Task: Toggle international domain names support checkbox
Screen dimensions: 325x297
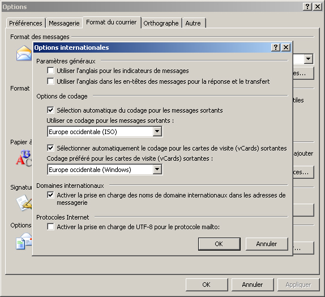Action: pos(50,195)
